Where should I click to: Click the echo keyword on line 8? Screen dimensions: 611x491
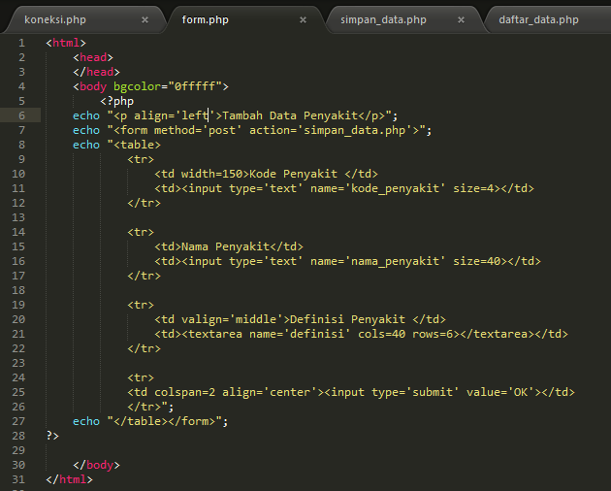pos(86,146)
